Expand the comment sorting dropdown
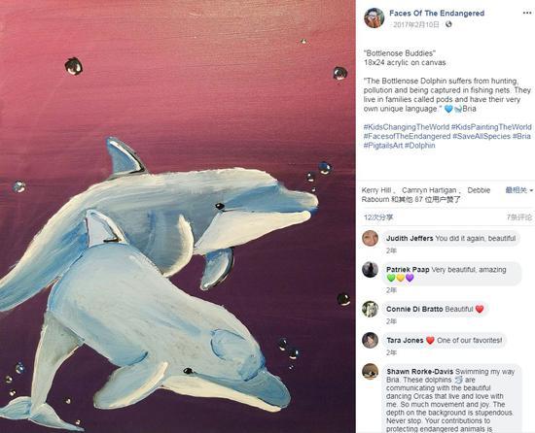The width and height of the screenshot is (535, 433). 519,190
